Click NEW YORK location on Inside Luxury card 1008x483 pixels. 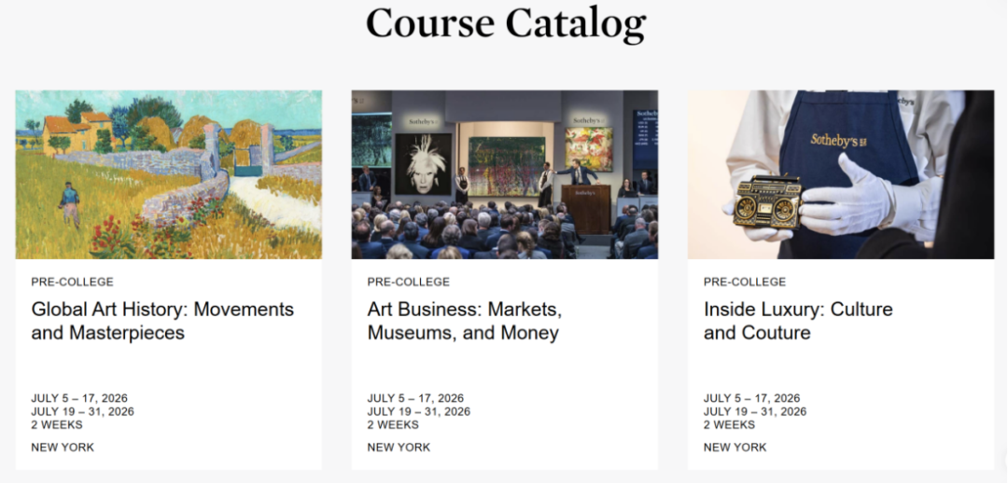click(735, 448)
